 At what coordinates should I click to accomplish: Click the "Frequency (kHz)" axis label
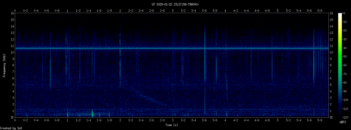(4, 65)
